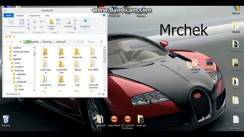The height and width of the screenshot is (137, 244).
Task: Open the New item dropdown in ribbon
Action: tap(58, 20)
